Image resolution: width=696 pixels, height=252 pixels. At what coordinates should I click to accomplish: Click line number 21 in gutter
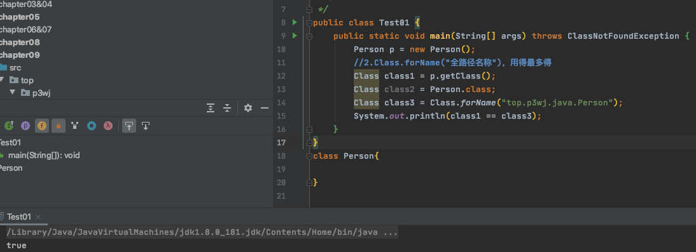point(281,196)
